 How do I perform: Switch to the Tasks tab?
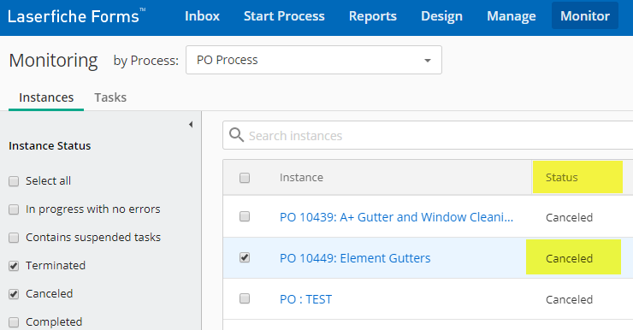coord(110,97)
